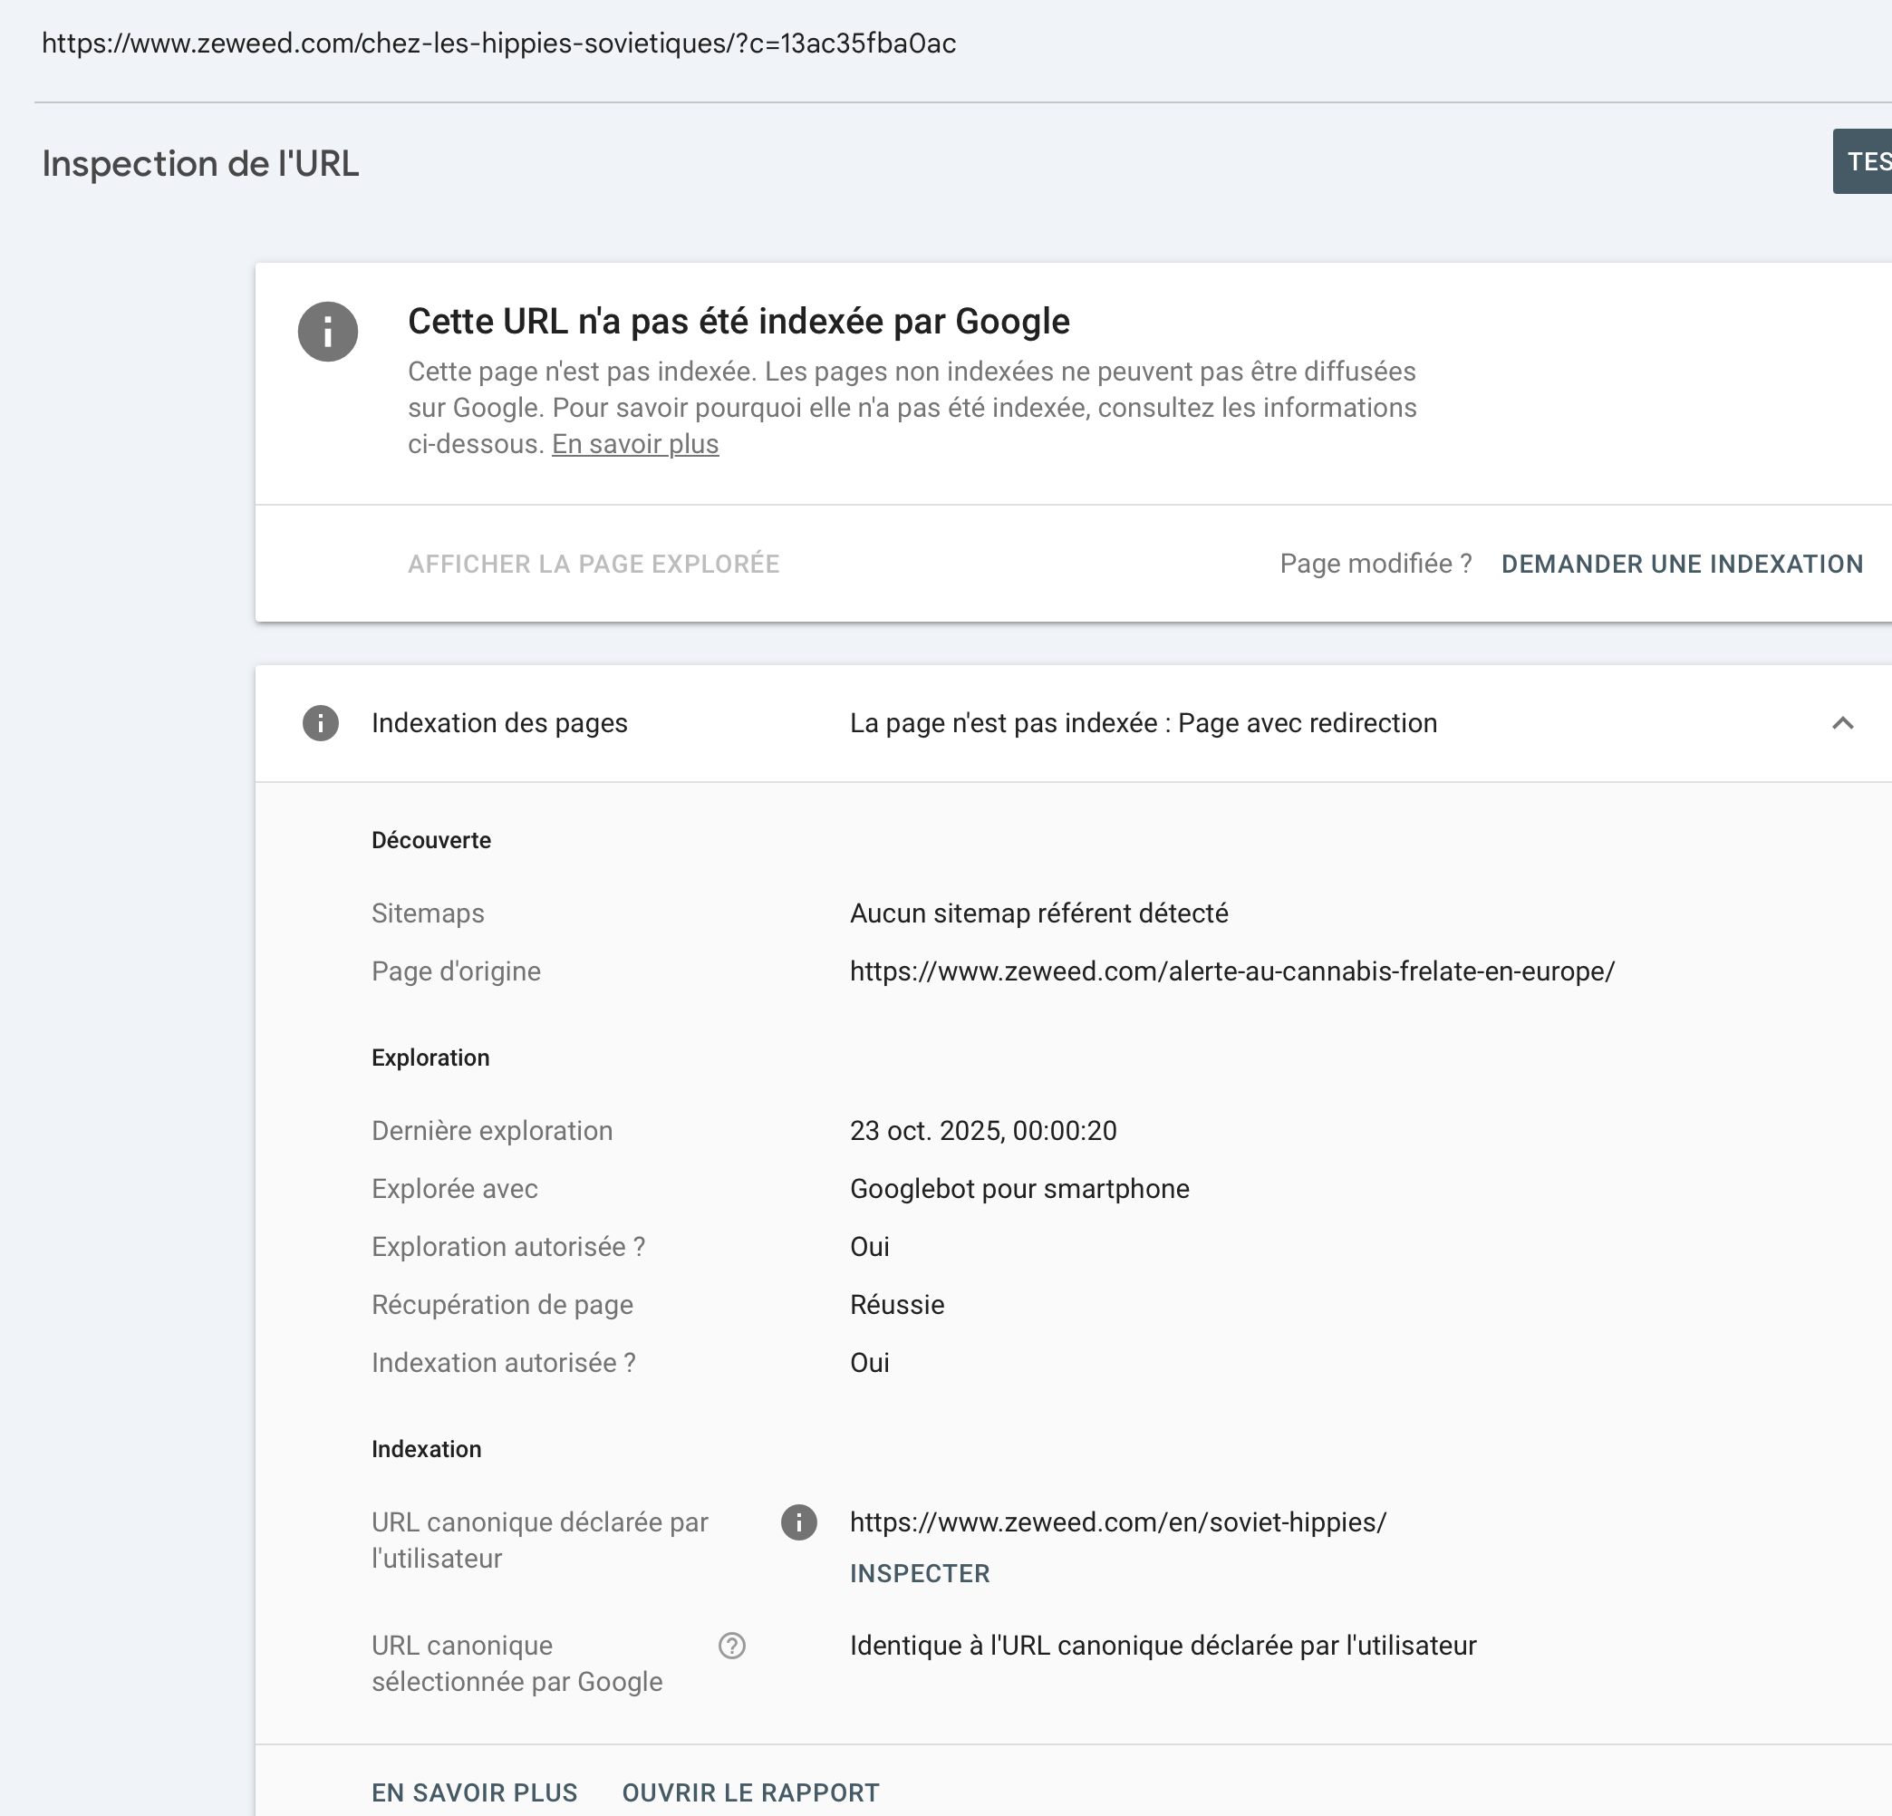Viewport: 1892px width, 1816px height.
Task: Request indexing via DEMANDER UNE INDEXATION
Action: (1682, 564)
